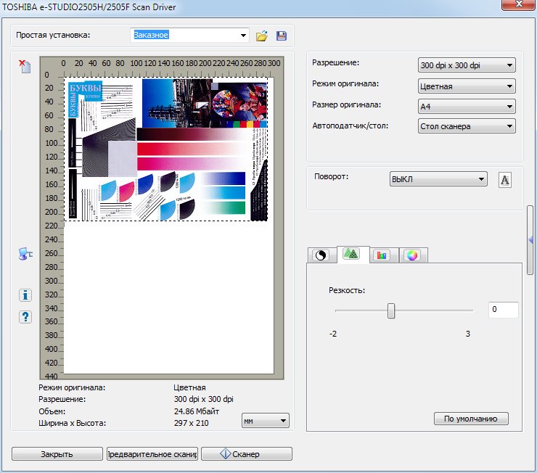This screenshot has height=473, width=537.
Task: Click the Резкость slider handle
Action: coord(391,310)
